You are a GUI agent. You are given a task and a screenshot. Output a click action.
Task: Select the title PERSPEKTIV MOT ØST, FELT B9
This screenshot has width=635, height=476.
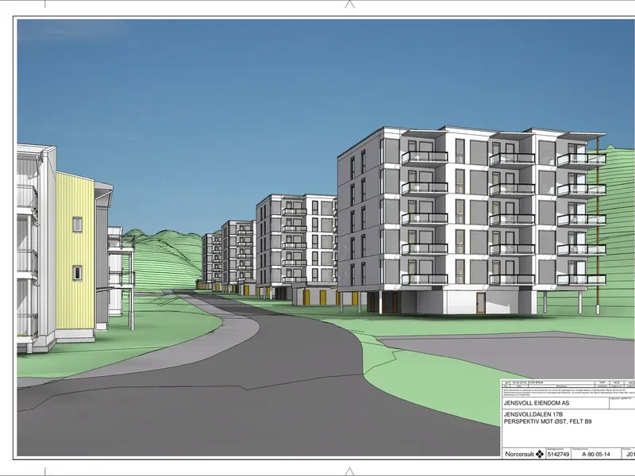(x=548, y=421)
